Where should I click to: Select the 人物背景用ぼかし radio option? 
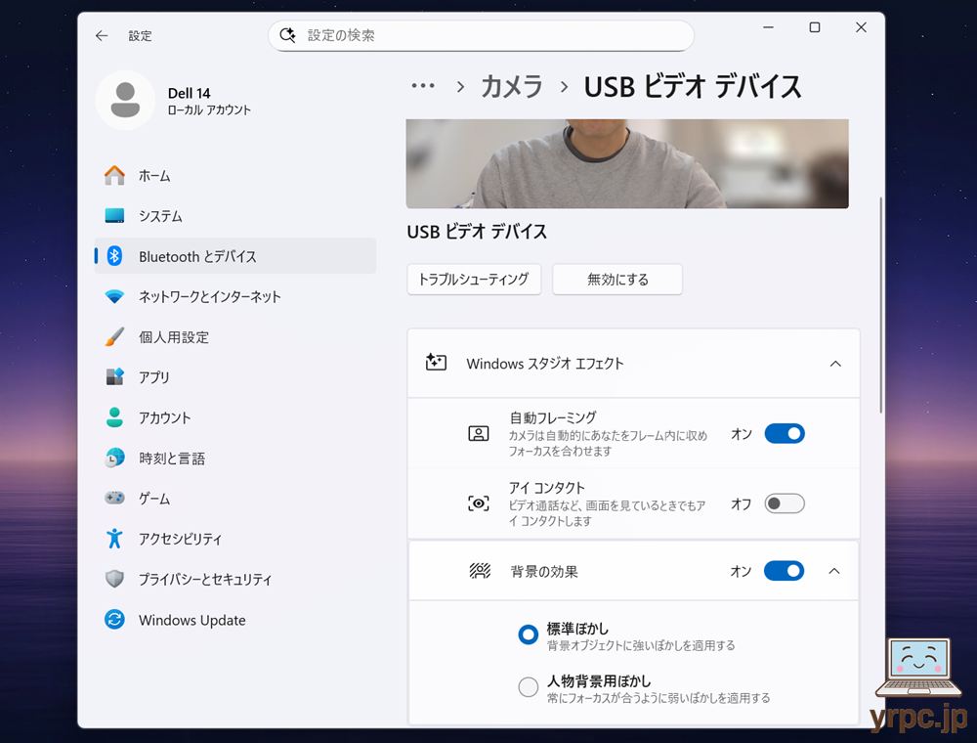tap(529, 687)
